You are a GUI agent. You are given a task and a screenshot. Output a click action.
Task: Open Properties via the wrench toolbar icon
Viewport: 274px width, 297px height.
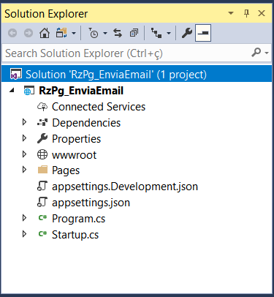pos(187,33)
